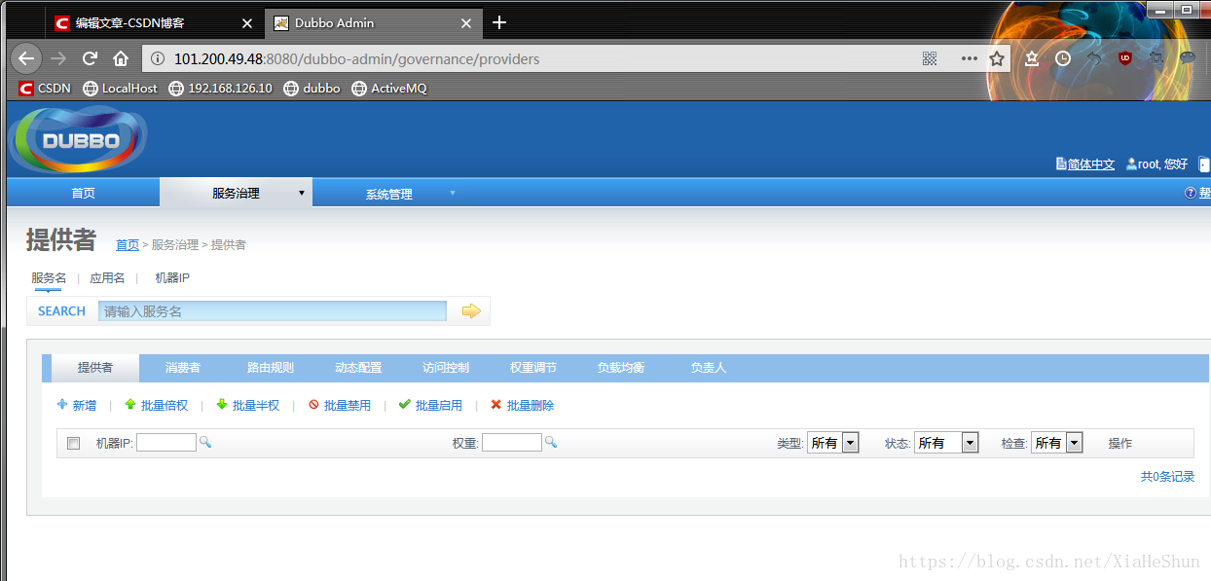The width and height of the screenshot is (1211, 581).
Task: Expand the 服务治理 menu arrow
Action: coord(301,193)
